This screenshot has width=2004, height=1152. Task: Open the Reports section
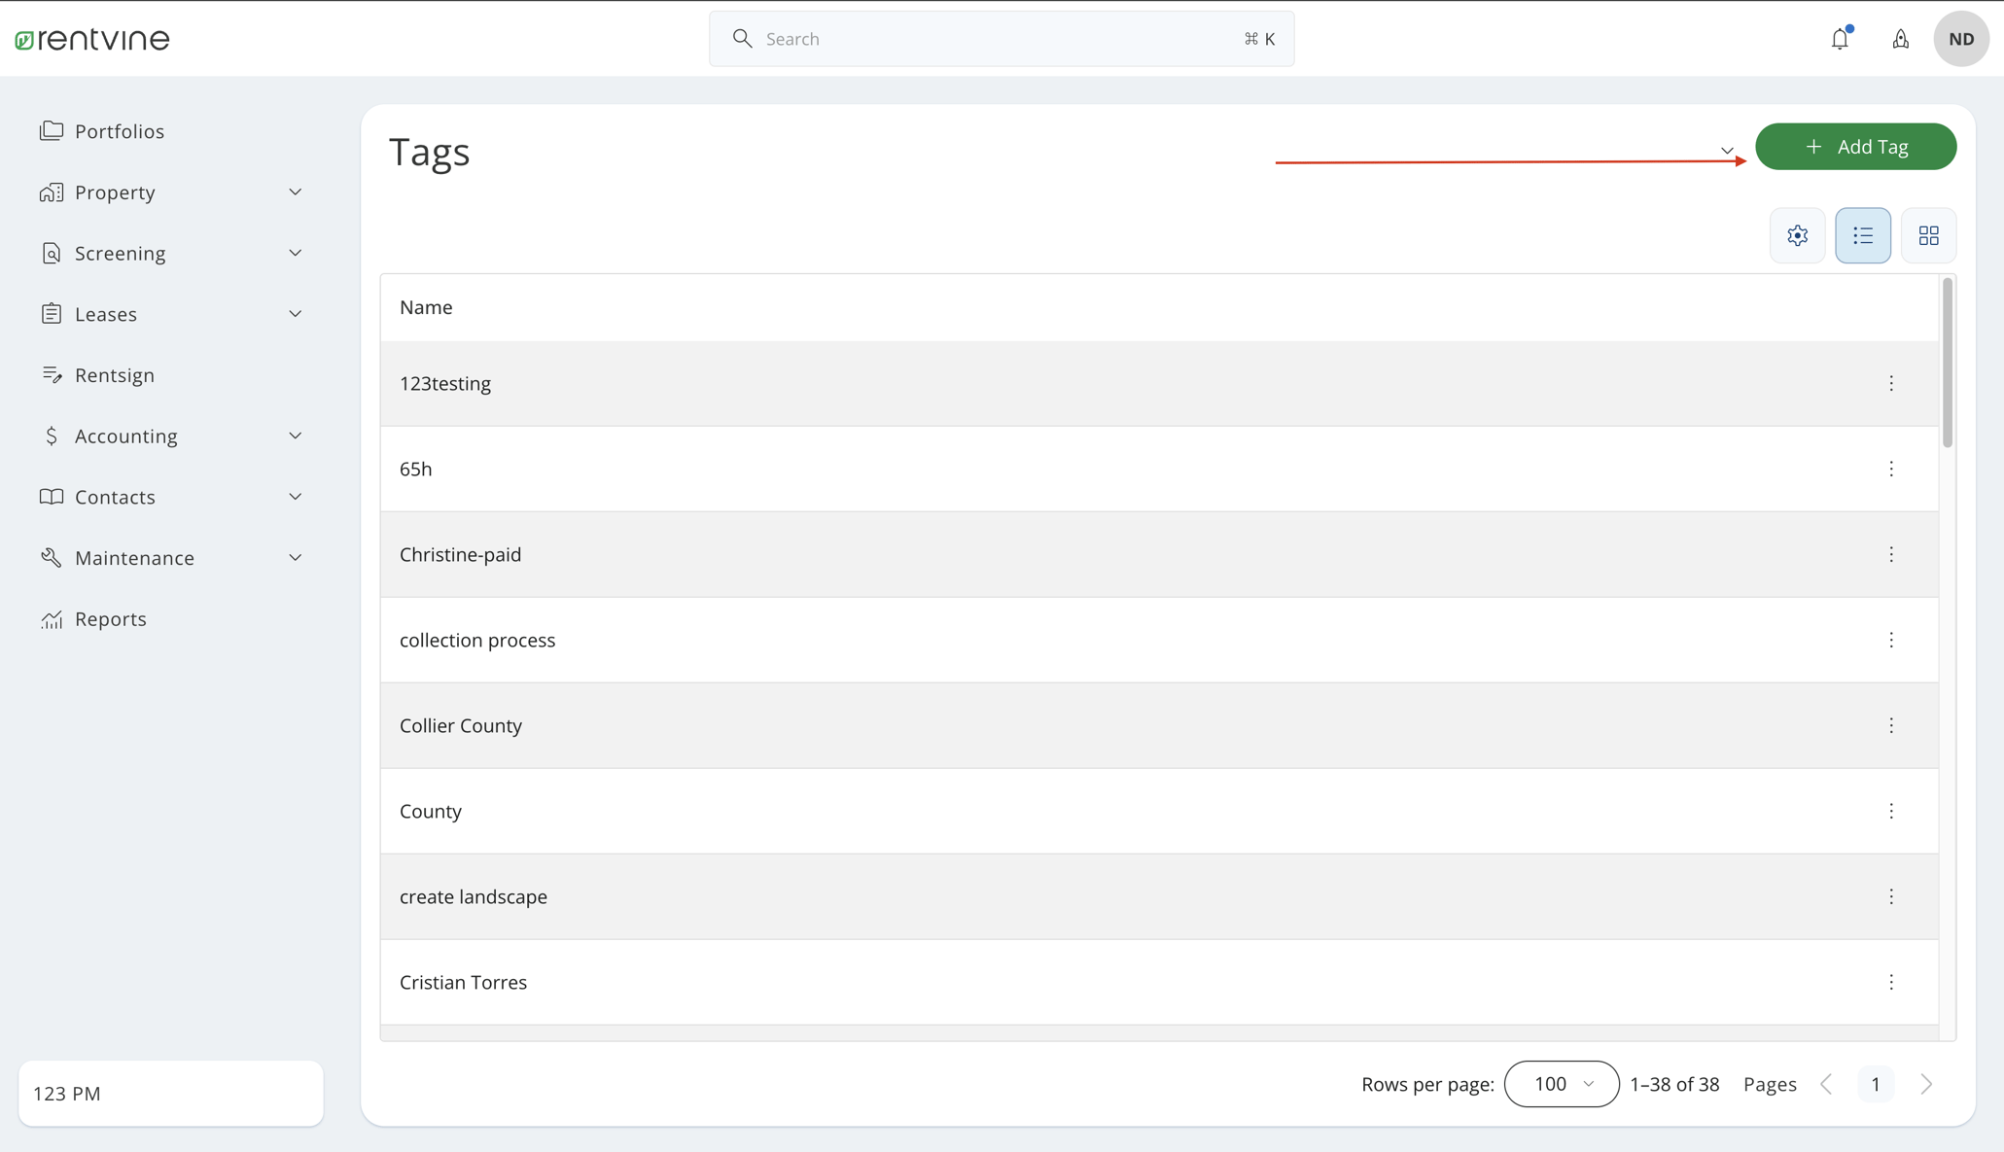(111, 618)
